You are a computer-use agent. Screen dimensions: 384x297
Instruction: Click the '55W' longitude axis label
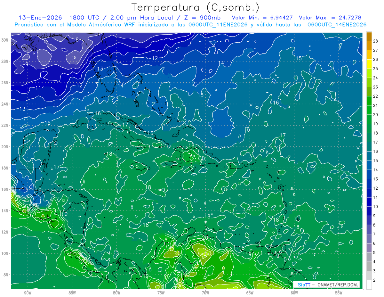click(339, 293)
